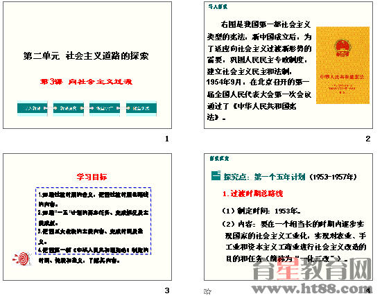This screenshot has width=382, height=296.
Task: Click the 第二单元 社会主义道路的探索 title
Action: (x=86, y=55)
